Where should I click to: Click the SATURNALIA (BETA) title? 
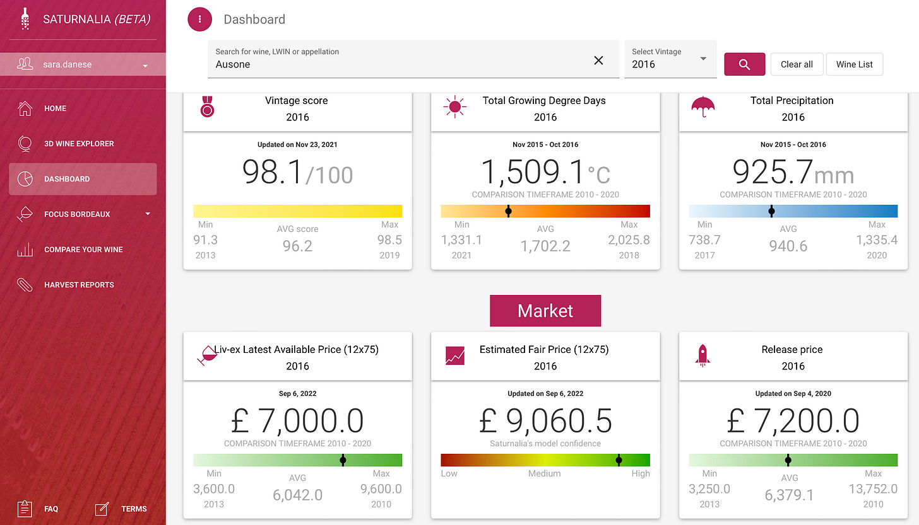[x=97, y=20]
